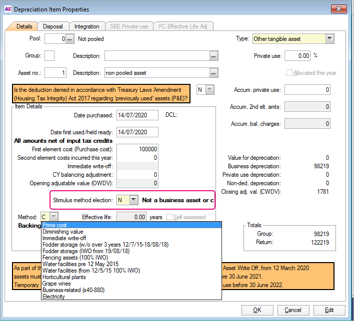Select Business-related (s40-880) option
Viewport: 354px width, 321px height.
click(x=69, y=290)
